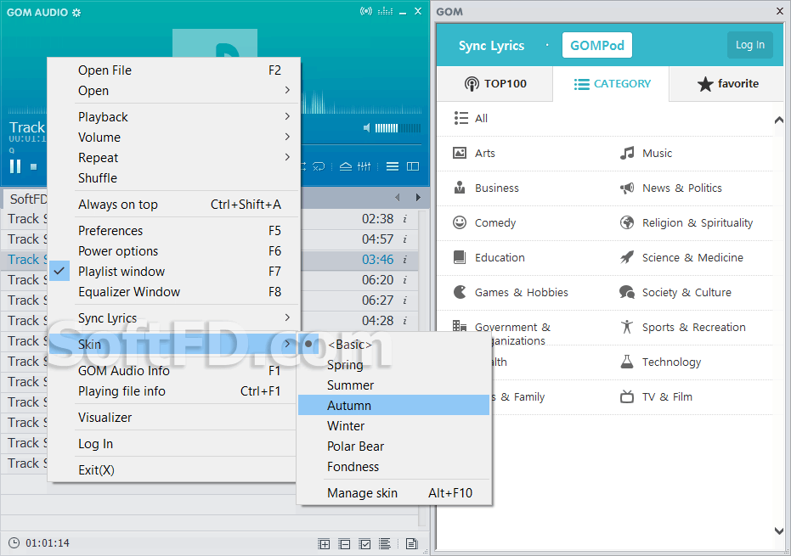The width and height of the screenshot is (791, 556).
Task: Toggle Shuffle in the context menu
Action: point(174,178)
